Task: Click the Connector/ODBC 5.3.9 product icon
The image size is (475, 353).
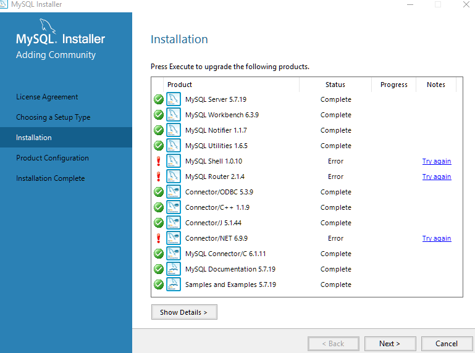Action: (x=174, y=192)
